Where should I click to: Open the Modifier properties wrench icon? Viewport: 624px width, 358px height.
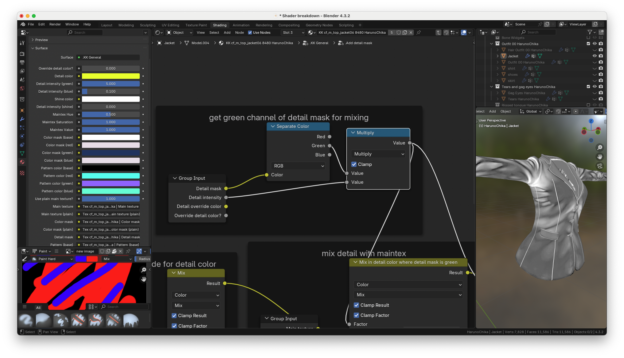point(22,119)
